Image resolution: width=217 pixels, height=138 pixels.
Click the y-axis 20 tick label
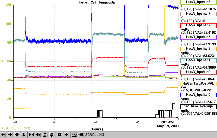pos(9,99)
